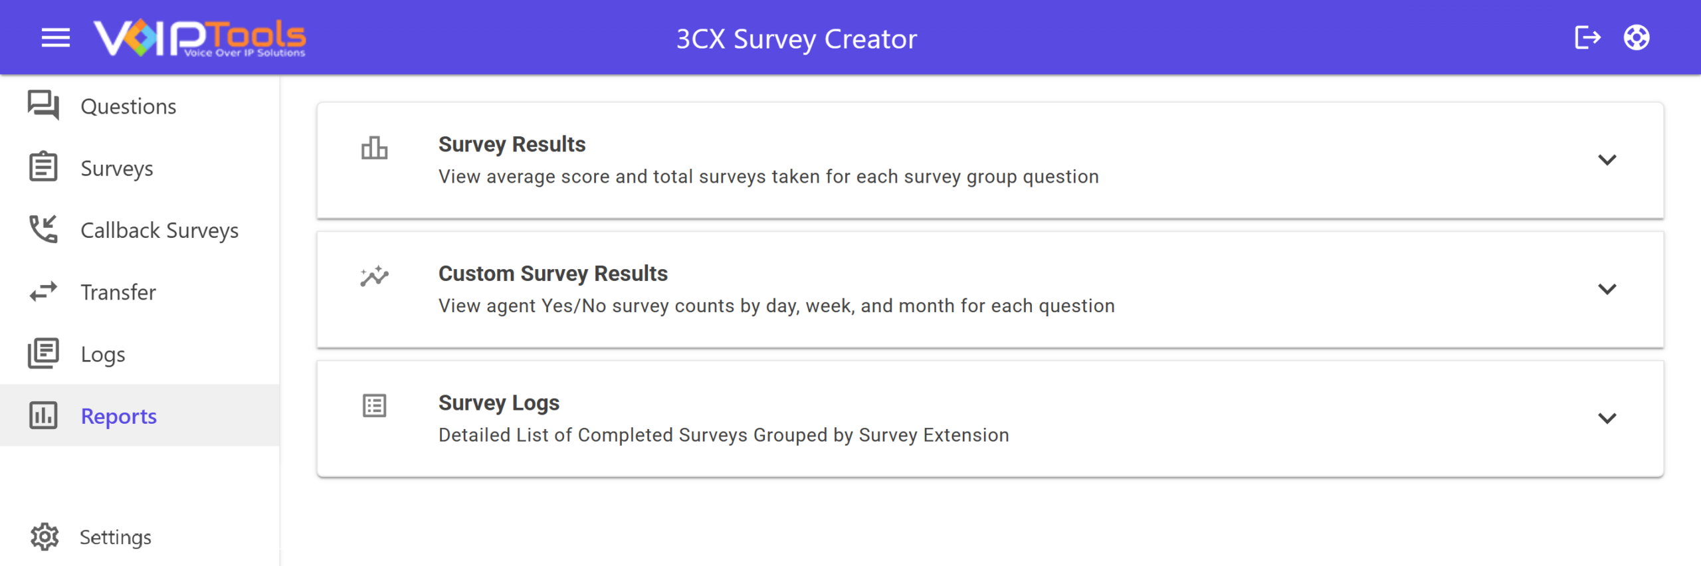
Task: Click the Reports chart icon in sidebar
Action: 44,415
